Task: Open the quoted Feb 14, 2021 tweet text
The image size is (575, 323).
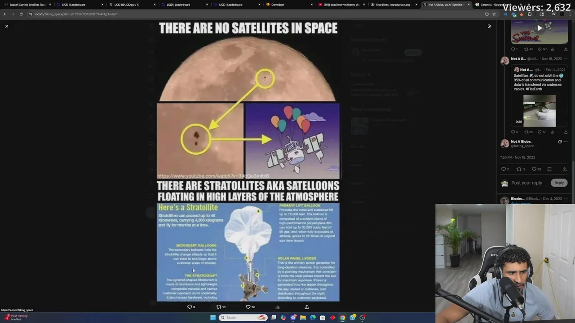Action: pyautogui.click(x=539, y=82)
